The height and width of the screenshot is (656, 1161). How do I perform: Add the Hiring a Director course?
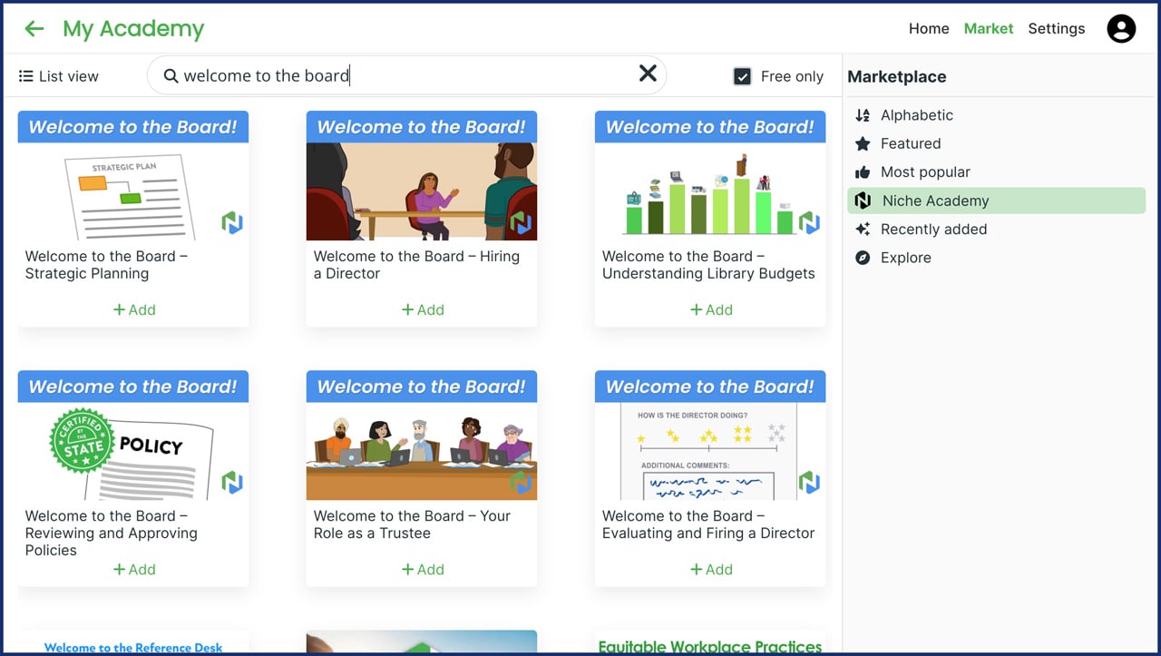[422, 309]
